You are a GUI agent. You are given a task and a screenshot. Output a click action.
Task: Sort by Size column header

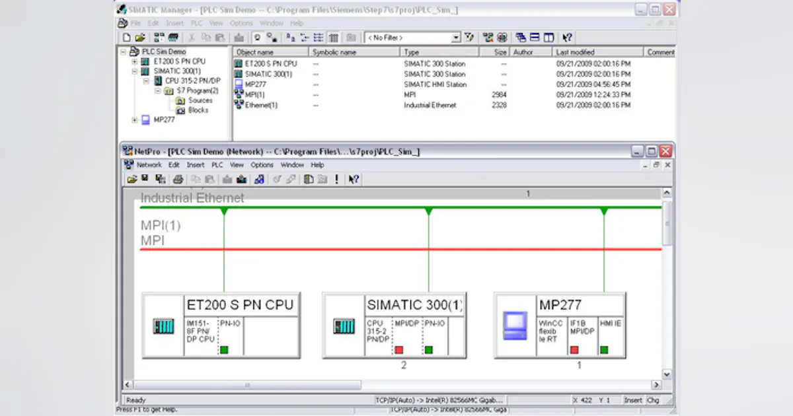(x=494, y=52)
